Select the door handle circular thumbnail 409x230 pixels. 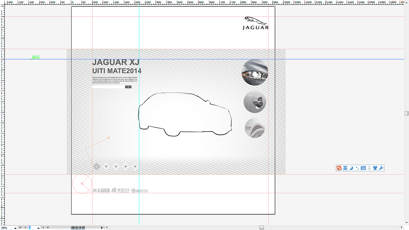(x=255, y=102)
